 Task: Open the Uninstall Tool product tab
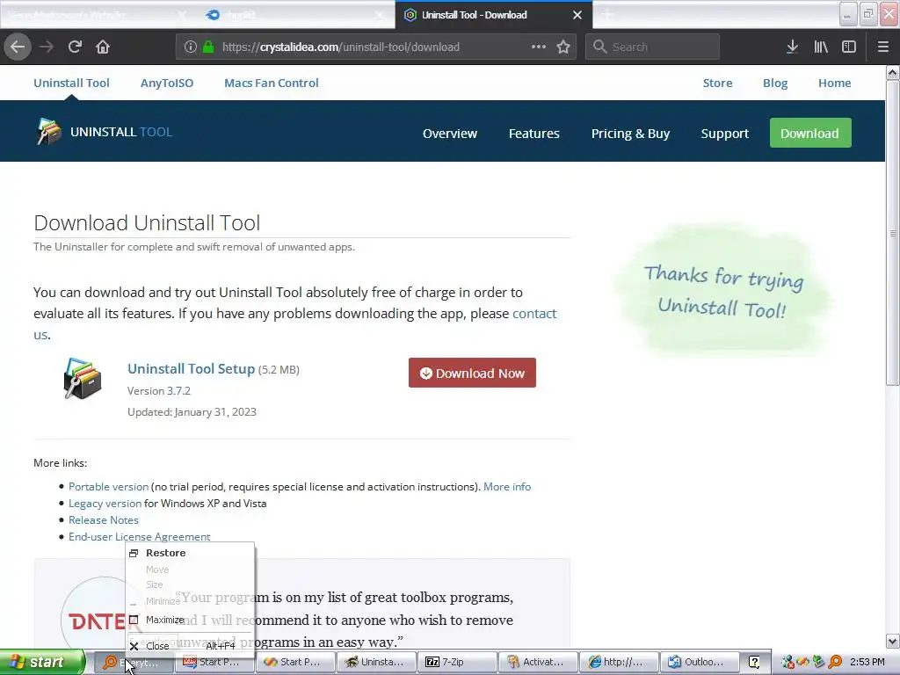click(x=71, y=83)
